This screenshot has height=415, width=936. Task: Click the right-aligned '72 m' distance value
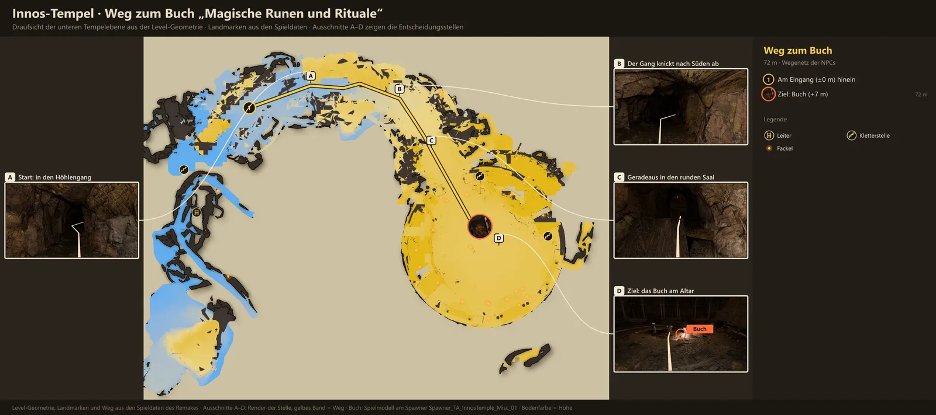[921, 95]
